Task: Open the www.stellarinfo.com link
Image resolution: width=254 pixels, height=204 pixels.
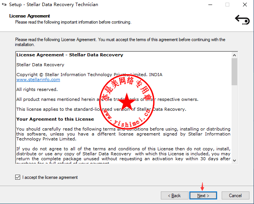Action: [38, 80]
